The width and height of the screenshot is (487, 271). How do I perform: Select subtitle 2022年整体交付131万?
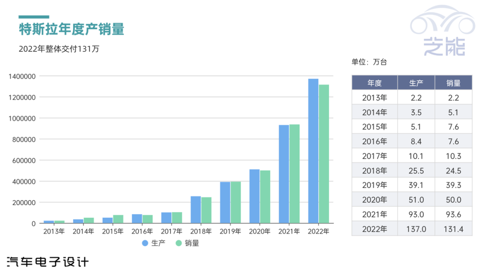[59, 49]
